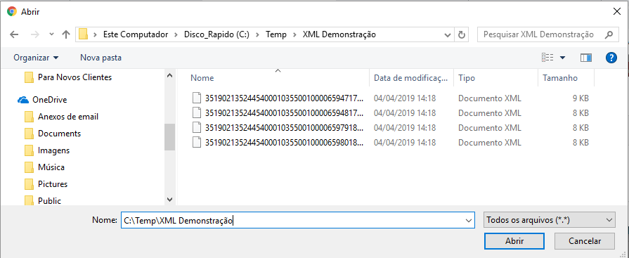Refresh the folder contents
Viewport: 629px width, 258px height.
(x=461, y=35)
